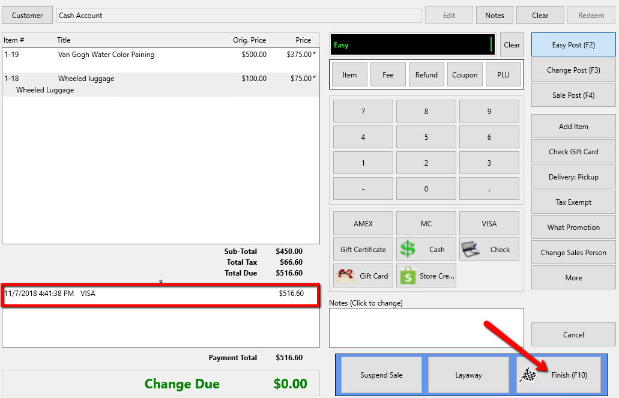Select the Van Gogh Water Color Paining row

[161, 60]
